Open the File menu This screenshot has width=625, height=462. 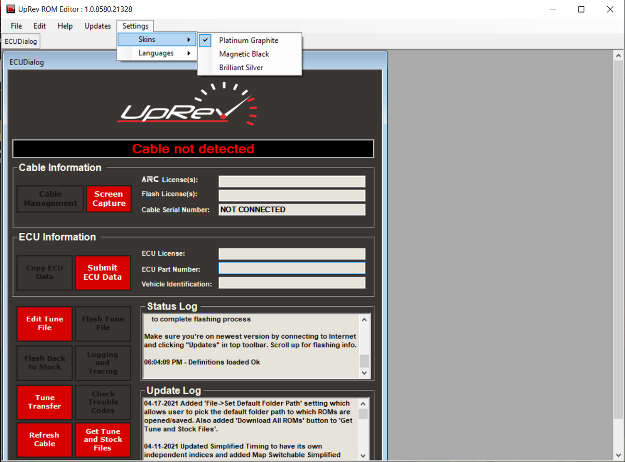pos(16,26)
